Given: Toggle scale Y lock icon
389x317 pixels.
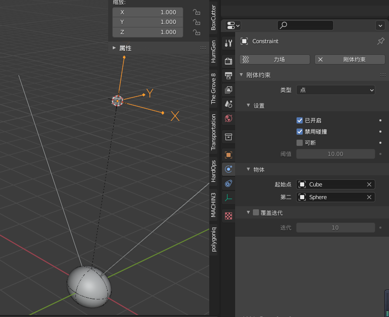Looking at the screenshot, I should pos(197,22).
